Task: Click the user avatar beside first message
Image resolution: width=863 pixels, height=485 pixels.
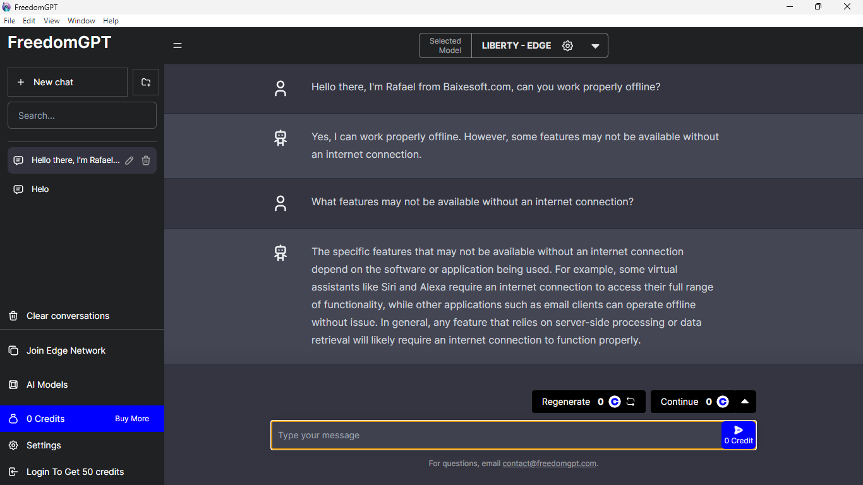Action: pyautogui.click(x=281, y=88)
